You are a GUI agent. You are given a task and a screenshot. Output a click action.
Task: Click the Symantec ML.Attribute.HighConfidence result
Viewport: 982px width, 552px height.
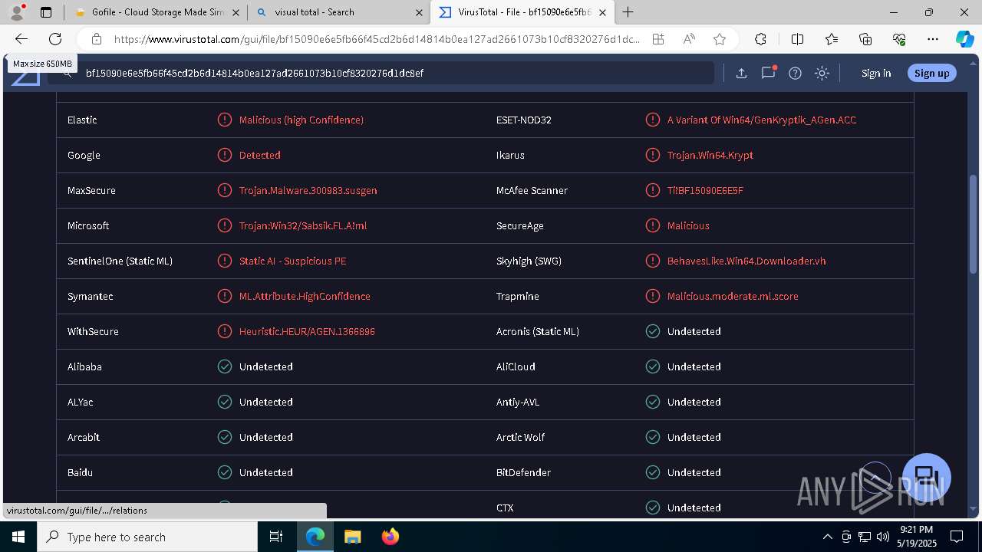(305, 296)
